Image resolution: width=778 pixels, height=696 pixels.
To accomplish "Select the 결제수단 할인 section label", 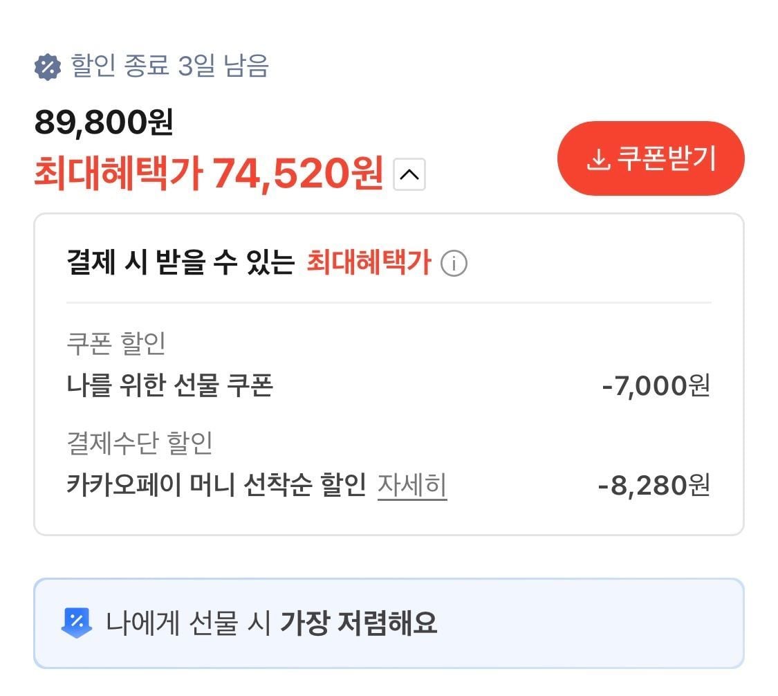I will (140, 443).
